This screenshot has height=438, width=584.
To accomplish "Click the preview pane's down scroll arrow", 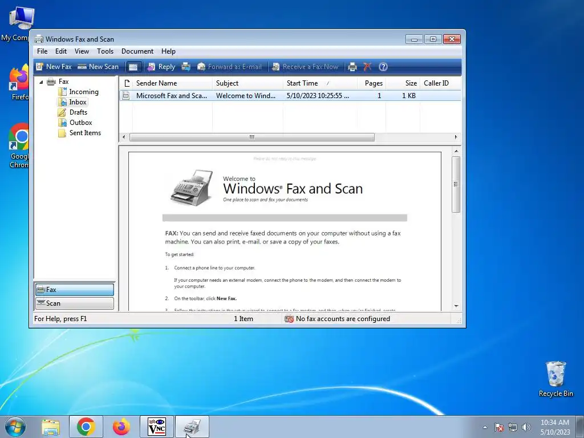I will tap(456, 306).
